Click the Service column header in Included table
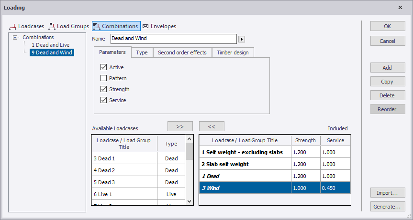 point(335,140)
